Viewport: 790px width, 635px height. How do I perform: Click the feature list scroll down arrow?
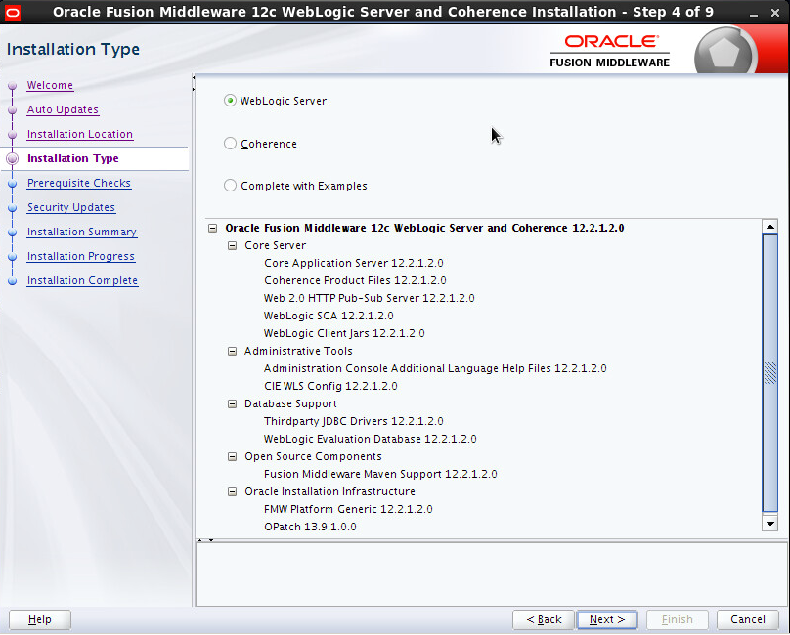[x=769, y=524]
